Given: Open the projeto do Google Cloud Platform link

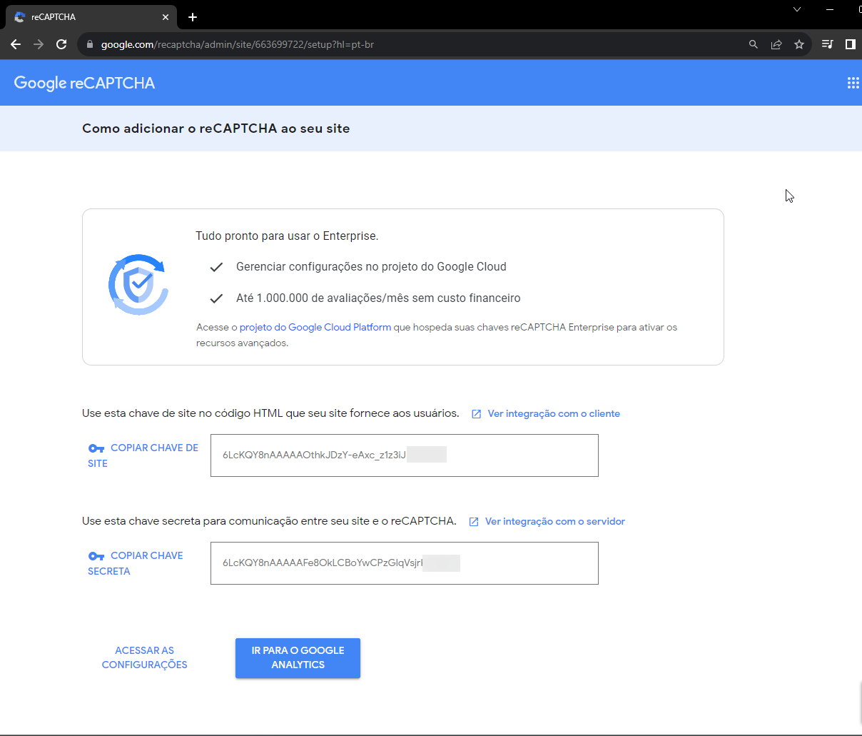Looking at the screenshot, I should point(315,326).
